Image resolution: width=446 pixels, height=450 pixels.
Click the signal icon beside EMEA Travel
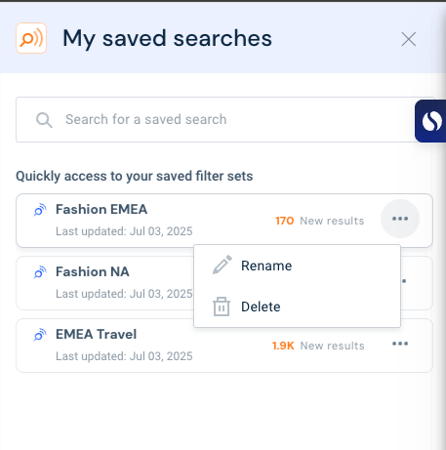[40, 335]
